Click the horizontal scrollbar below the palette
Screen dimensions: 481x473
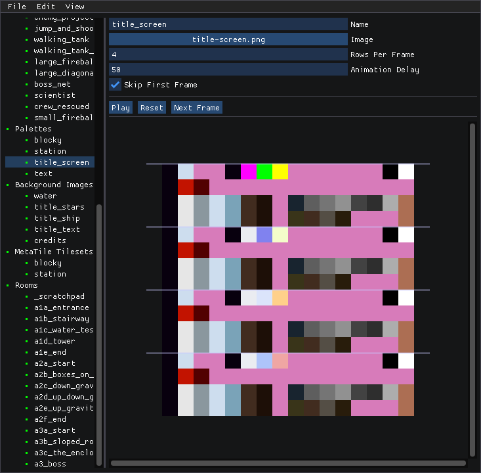(288, 463)
